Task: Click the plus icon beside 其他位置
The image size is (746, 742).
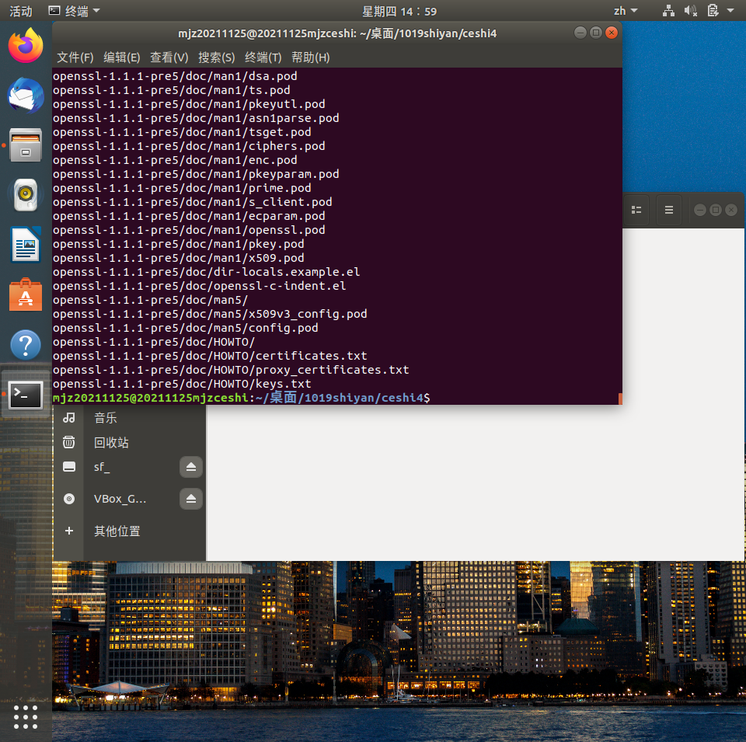Action: click(69, 531)
